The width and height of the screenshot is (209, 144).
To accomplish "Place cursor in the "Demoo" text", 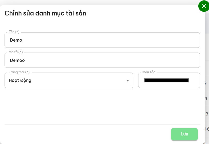I will 17,60.
